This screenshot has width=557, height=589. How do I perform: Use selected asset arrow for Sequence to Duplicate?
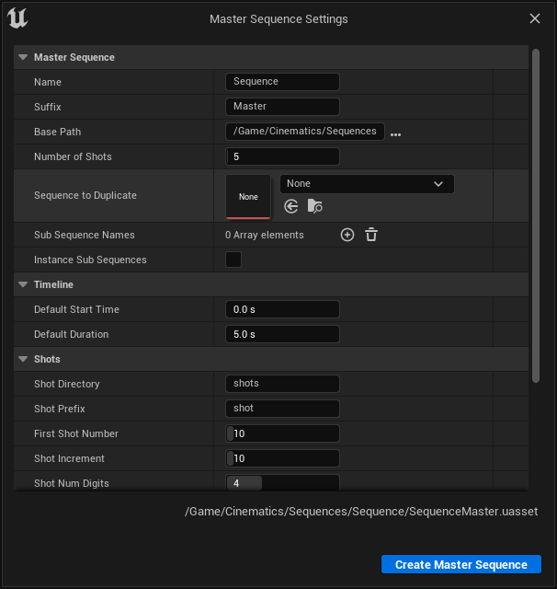click(x=291, y=206)
